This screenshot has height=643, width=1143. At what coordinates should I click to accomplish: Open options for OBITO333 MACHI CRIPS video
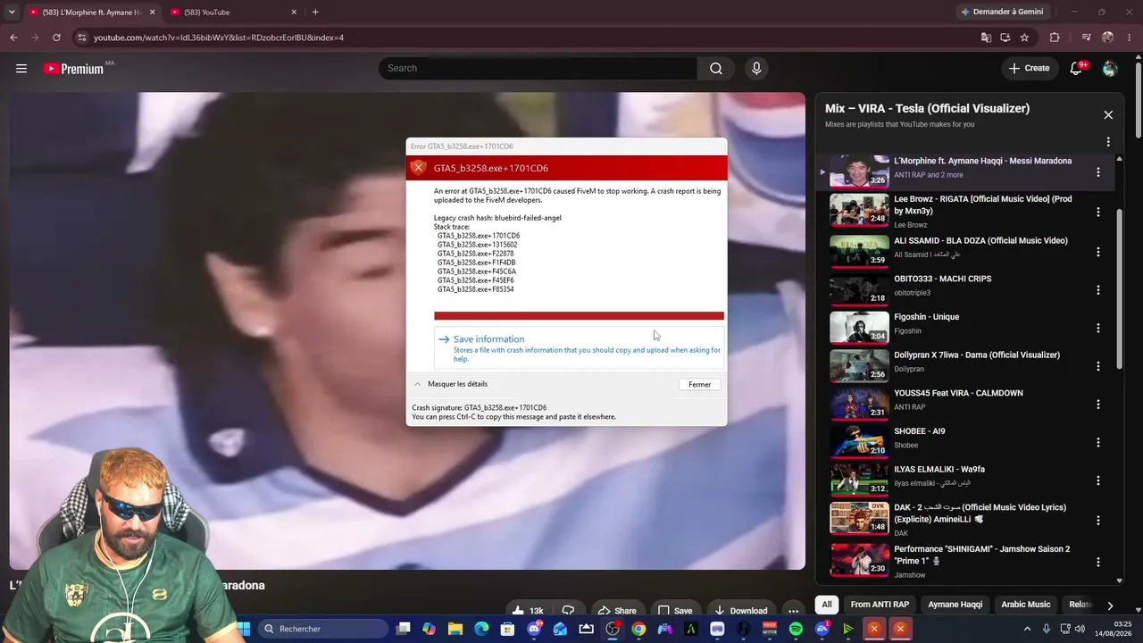pos(1098,290)
